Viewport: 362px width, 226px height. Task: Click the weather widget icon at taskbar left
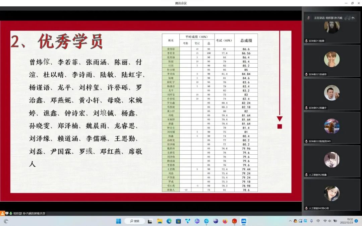pos(6,221)
